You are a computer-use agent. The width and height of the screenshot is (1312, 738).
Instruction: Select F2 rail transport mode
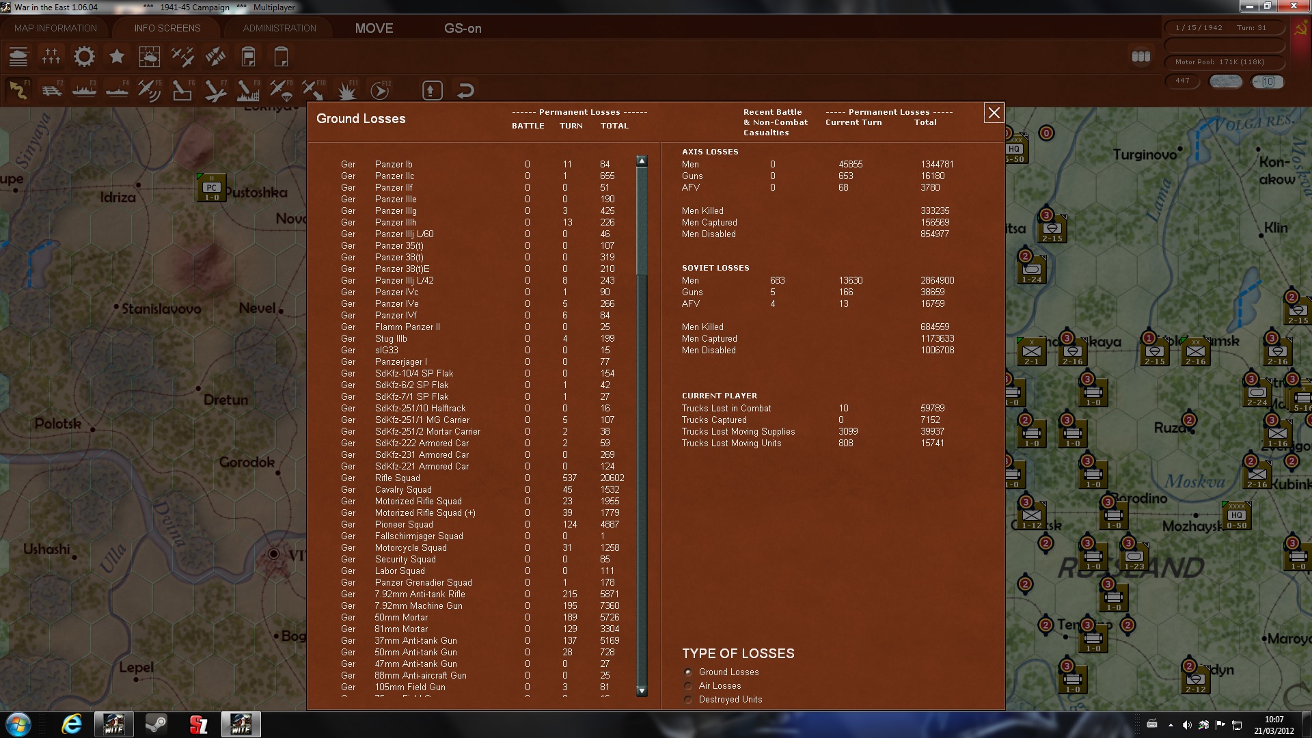51,90
